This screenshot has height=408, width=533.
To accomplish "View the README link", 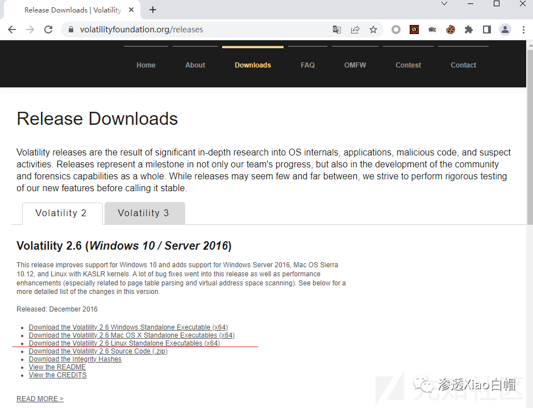I will click(x=57, y=367).
